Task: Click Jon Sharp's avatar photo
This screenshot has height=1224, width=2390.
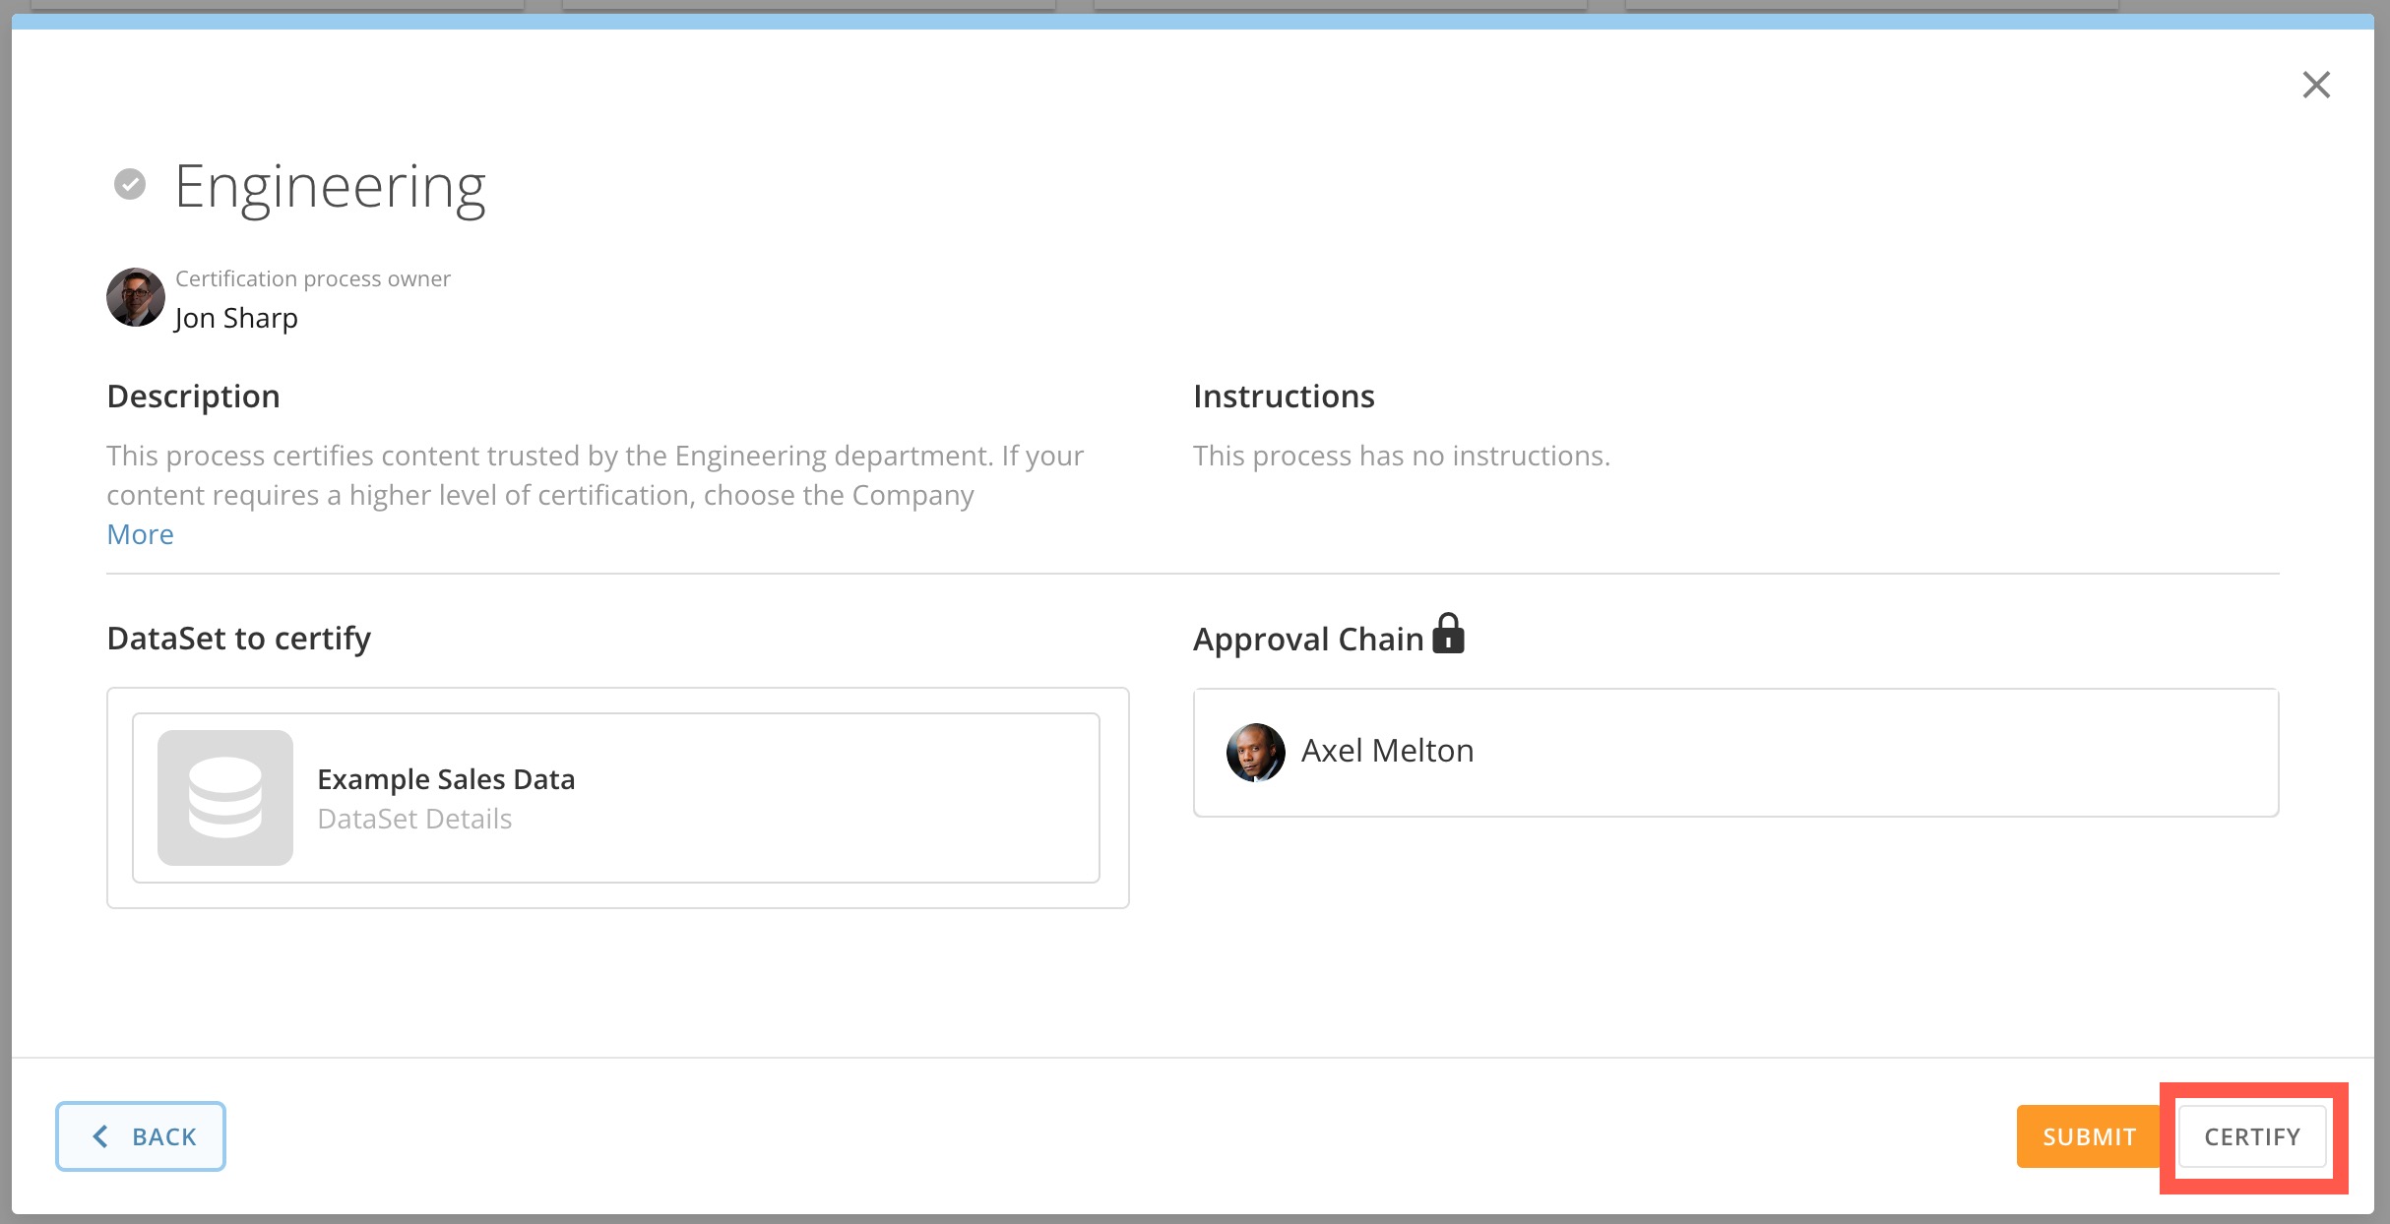Action: pos(135,297)
